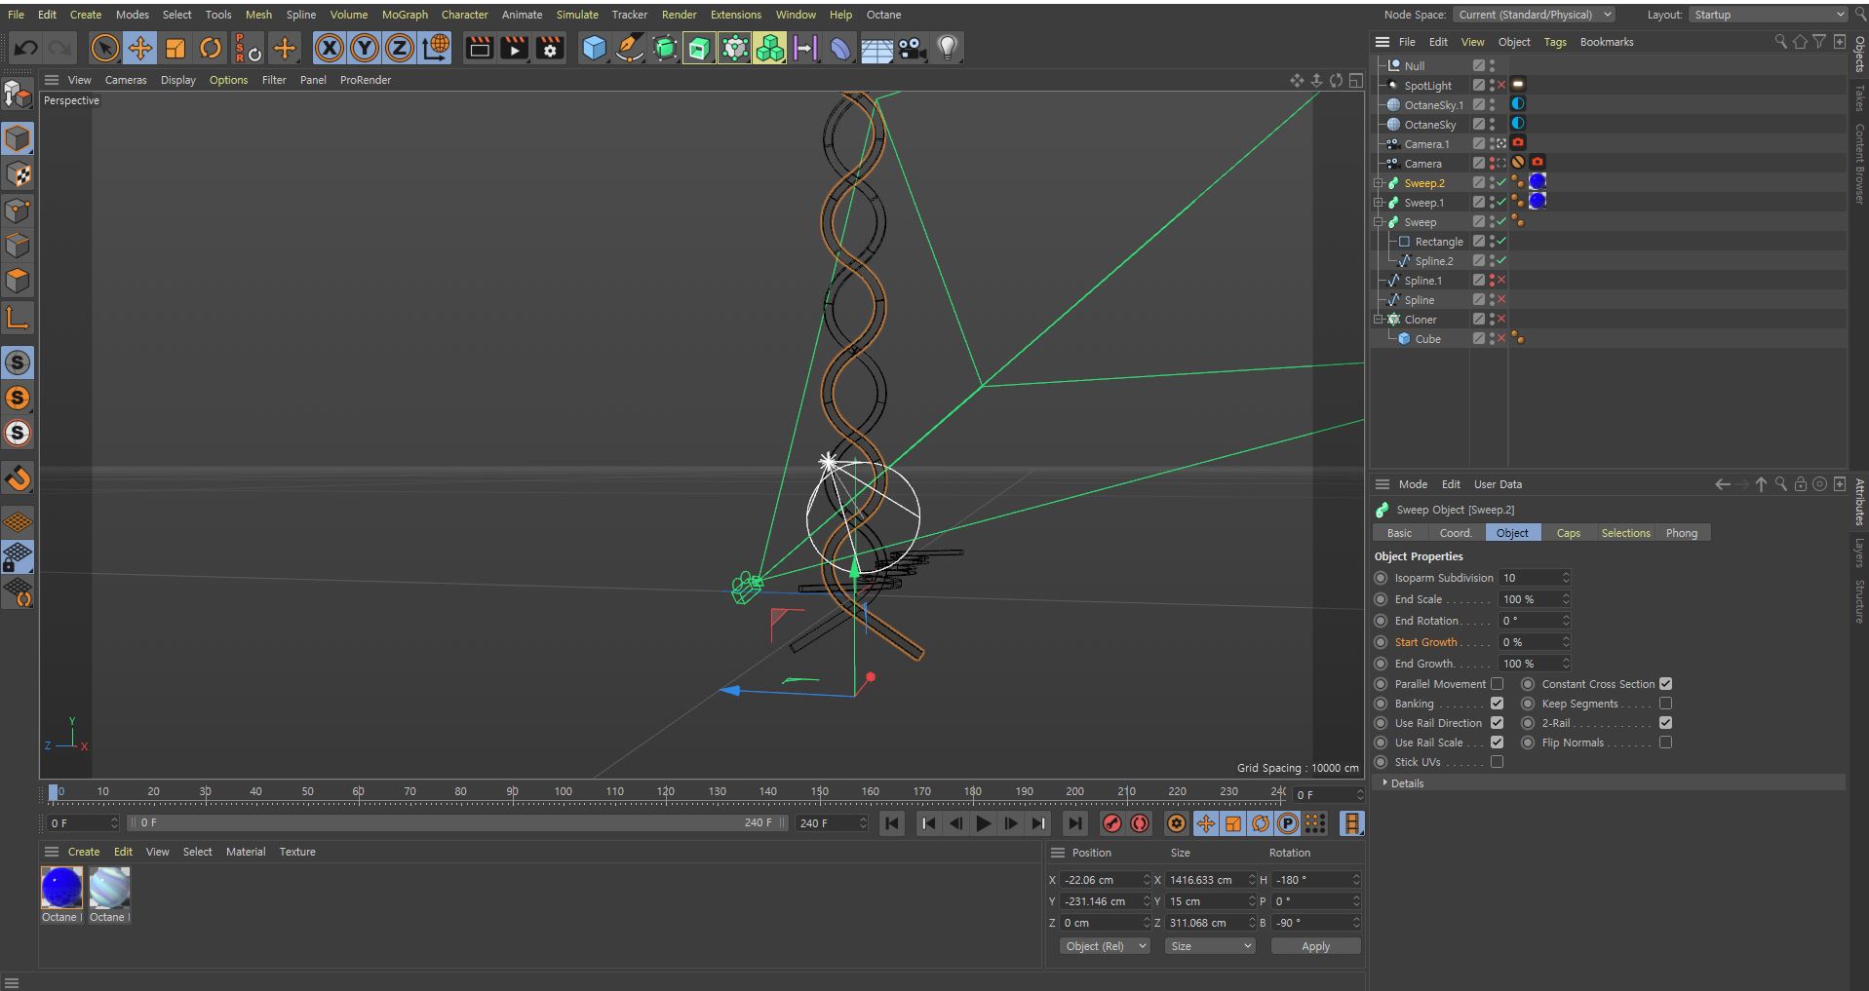The width and height of the screenshot is (1869, 991).
Task: Toggle the Enable Snap magnet icon
Action: [x=18, y=478]
